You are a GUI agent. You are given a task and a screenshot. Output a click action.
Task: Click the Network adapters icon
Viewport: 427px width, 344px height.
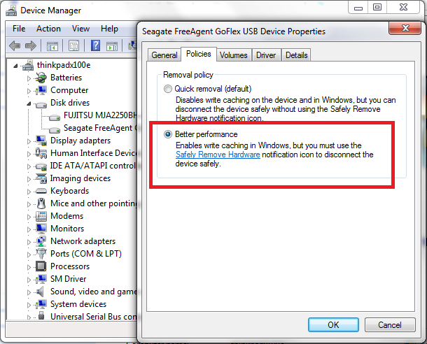(x=41, y=241)
